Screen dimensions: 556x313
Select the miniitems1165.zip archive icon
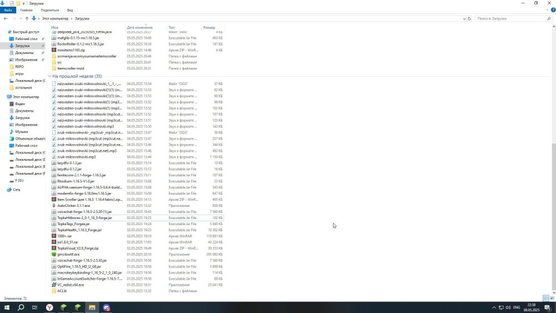coord(54,50)
